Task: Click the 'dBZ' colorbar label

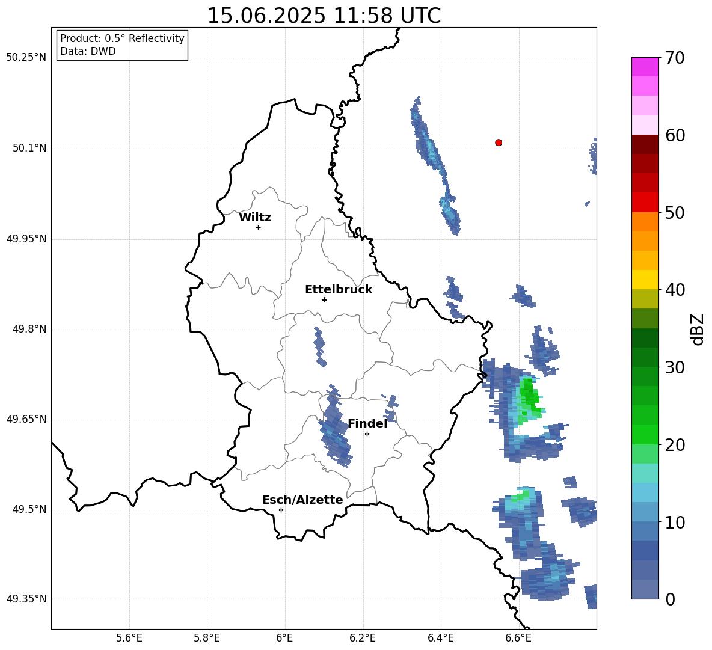Action: (x=696, y=329)
